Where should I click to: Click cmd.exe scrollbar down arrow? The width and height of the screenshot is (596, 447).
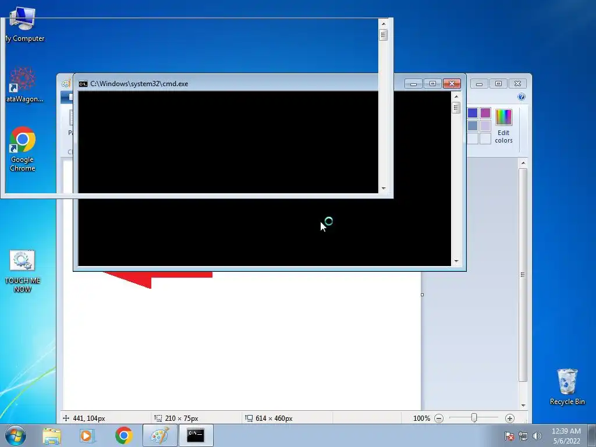tap(456, 261)
